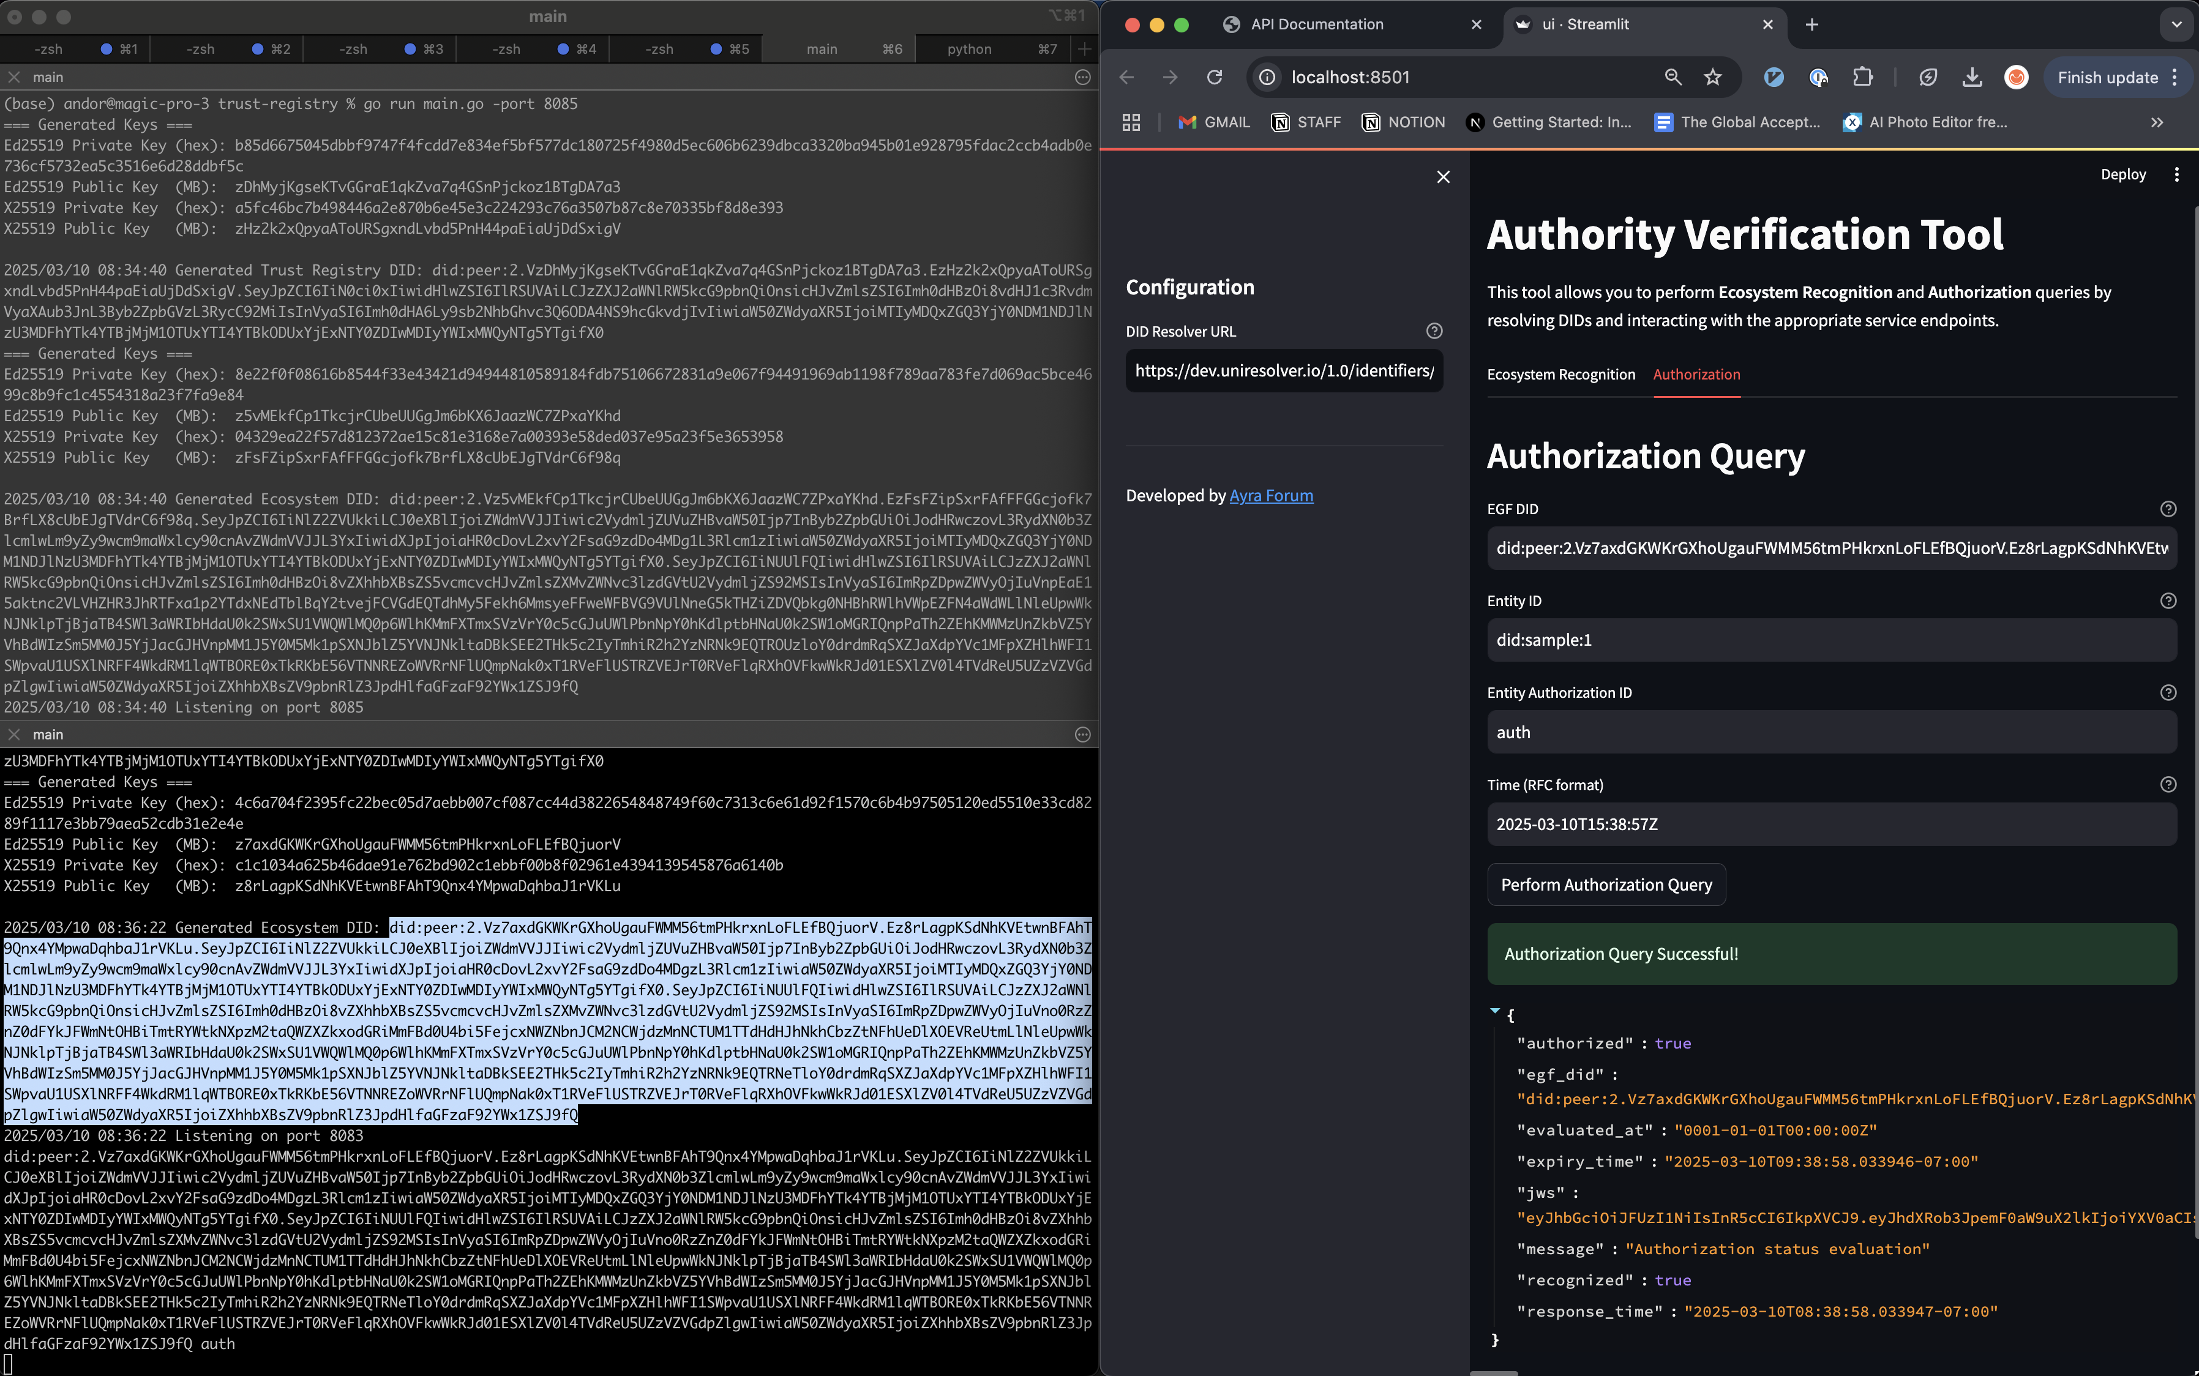Open the tab search dropdown arrow
Screen dimensions: 2199x1376
coord(2176,24)
